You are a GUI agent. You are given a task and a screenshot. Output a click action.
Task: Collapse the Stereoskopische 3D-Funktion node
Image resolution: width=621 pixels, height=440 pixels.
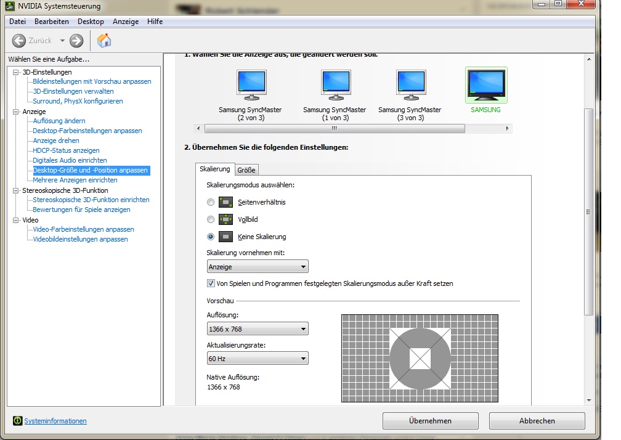16,190
